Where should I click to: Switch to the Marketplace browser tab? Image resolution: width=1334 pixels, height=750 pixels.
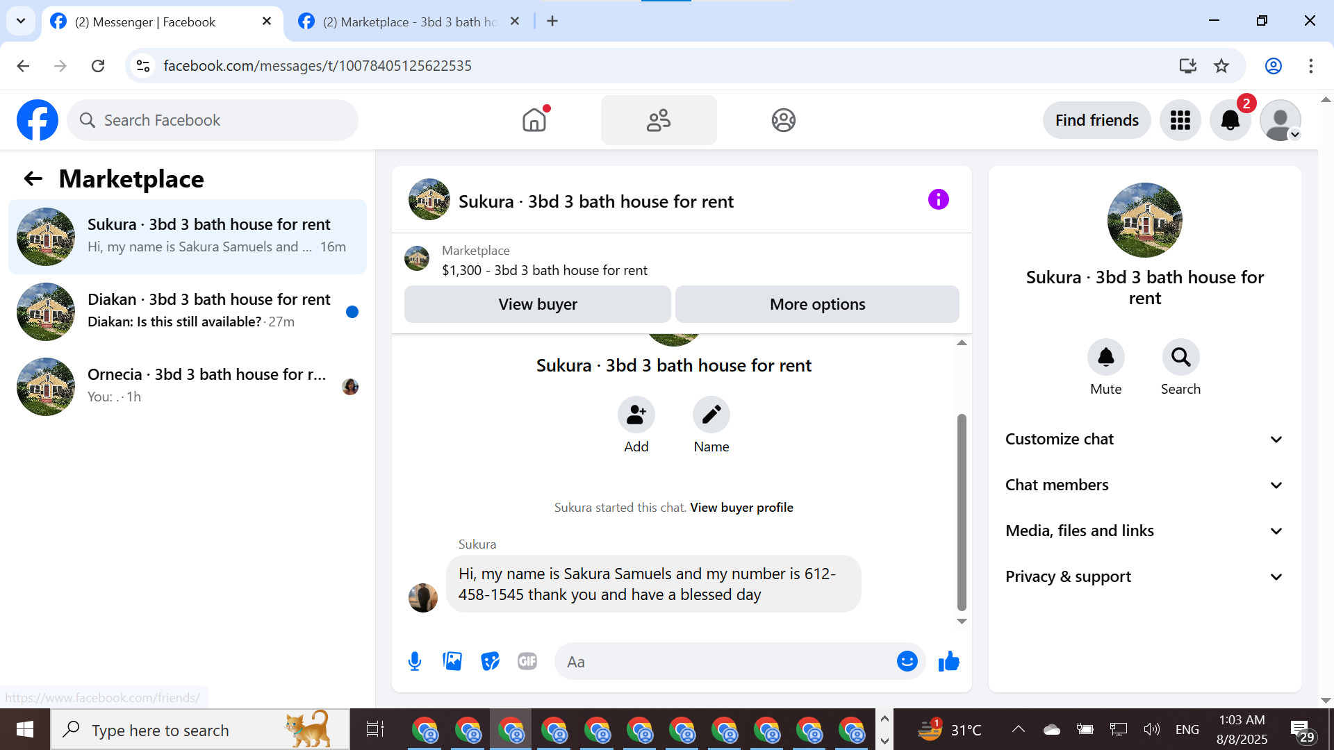click(409, 22)
